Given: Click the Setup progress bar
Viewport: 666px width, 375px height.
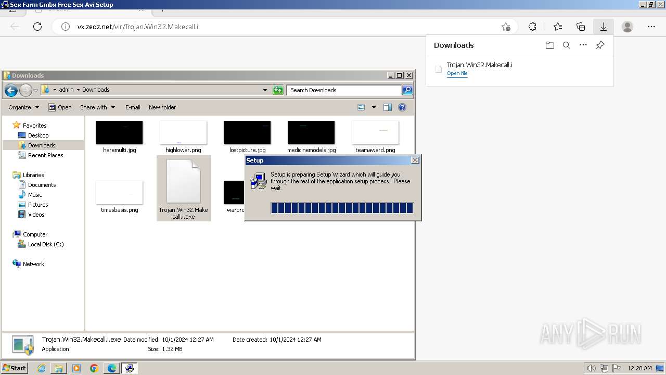Looking at the screenshot, I should (342, 208).
